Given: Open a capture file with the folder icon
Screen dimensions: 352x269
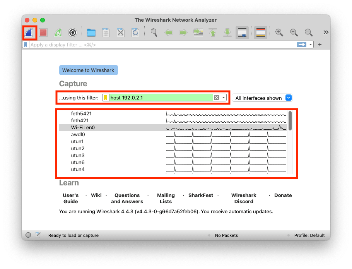Looking at the screenshot, I should 91,33.
